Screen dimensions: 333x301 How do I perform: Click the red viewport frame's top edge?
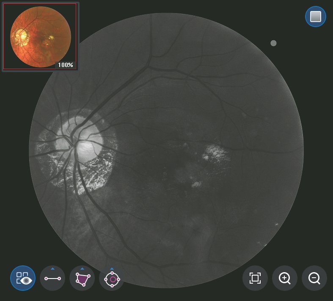click(x=40, y=4)
